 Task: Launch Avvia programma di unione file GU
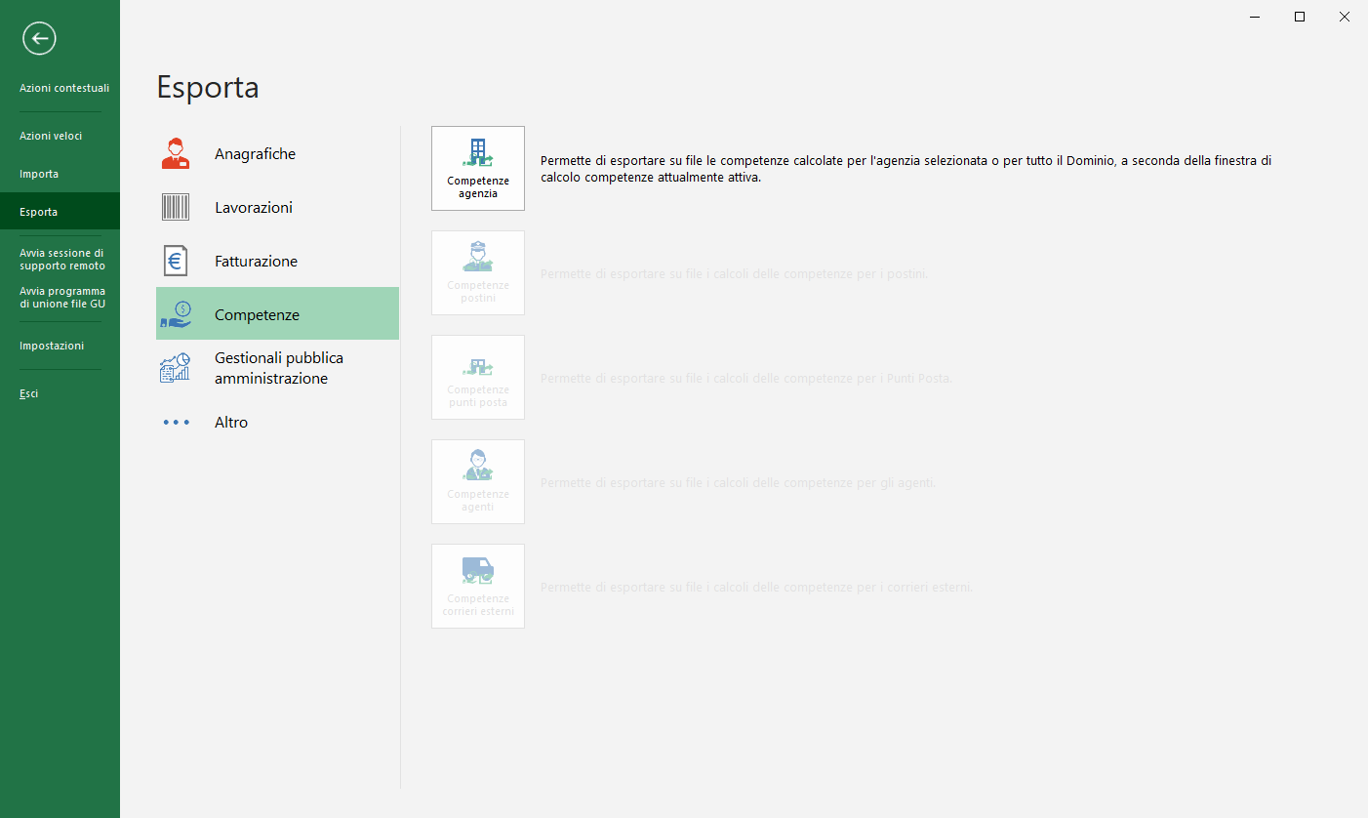(x=62, y=297)
